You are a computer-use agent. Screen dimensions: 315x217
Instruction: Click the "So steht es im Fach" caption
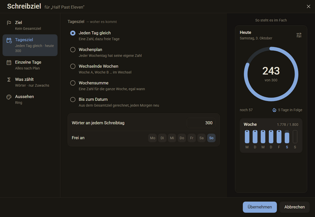click(x=271, y=20)
